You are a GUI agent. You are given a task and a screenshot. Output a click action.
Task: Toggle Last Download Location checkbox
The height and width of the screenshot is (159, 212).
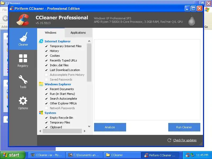click(46, 70)
